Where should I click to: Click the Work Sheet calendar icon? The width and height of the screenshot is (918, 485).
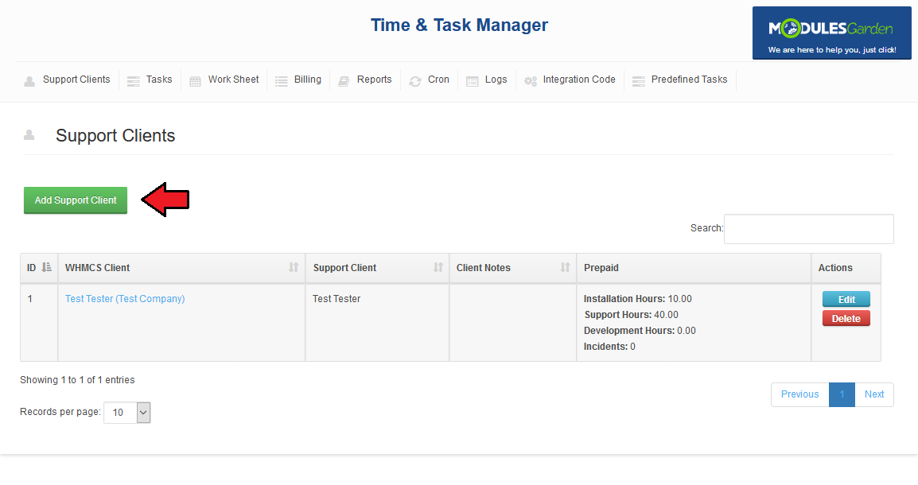195,81
